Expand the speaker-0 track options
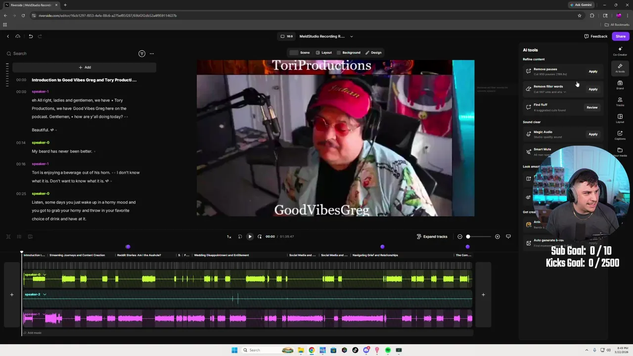This screenshot has width=633, height=356. pyautogui.click(x=45, y=274)
